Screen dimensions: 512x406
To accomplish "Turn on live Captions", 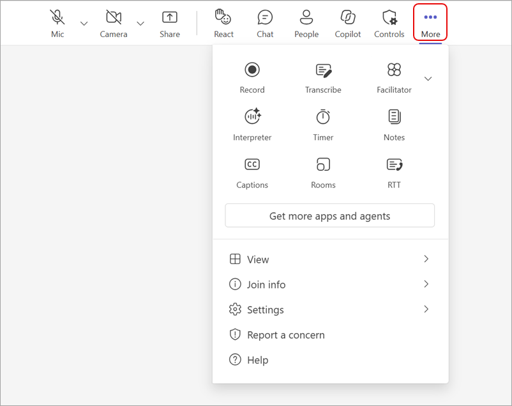I will (252, 173).
